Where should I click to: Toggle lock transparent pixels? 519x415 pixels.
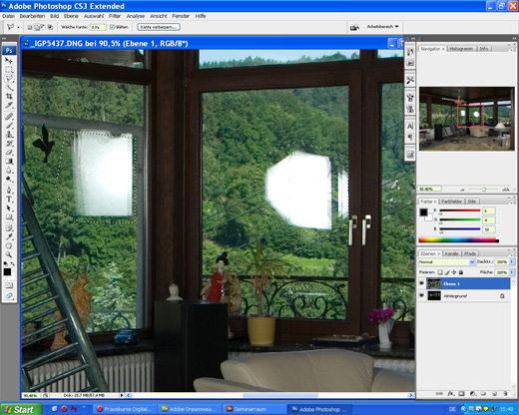[440, 272]
